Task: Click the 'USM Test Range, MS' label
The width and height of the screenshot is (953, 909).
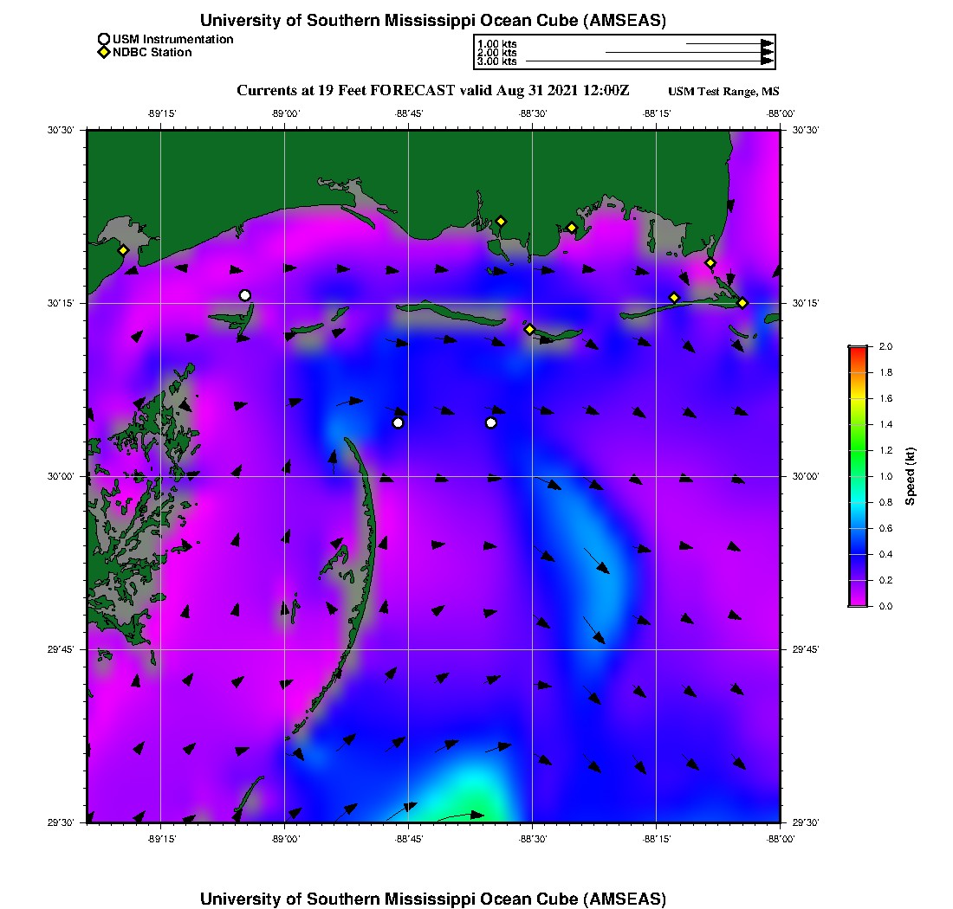Action: pos(723,92)
